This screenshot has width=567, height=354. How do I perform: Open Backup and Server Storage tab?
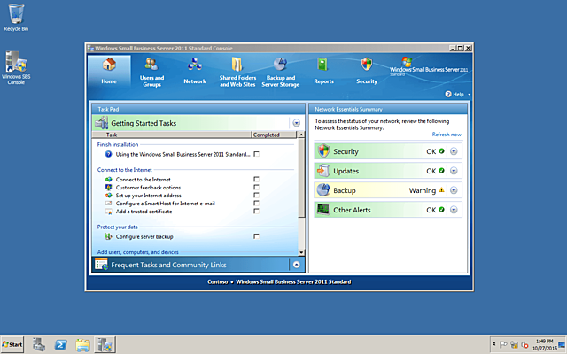[281, 72]
